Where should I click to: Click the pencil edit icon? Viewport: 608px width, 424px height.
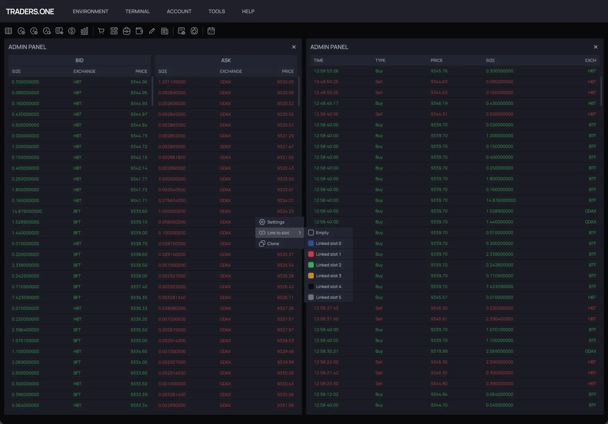click(x=151, y=31)
